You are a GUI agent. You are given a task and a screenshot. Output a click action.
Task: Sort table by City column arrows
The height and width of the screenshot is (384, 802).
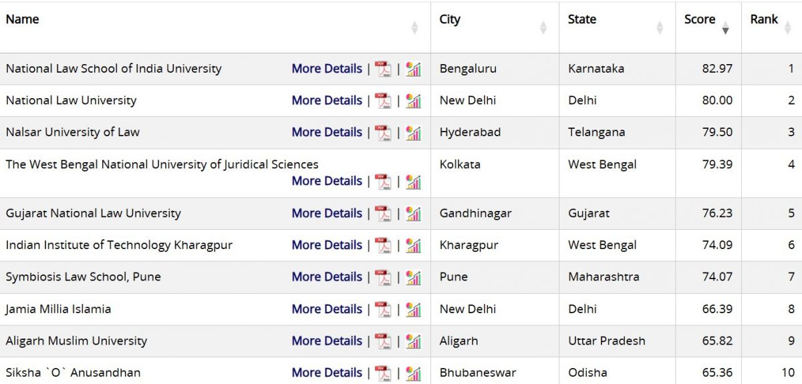pyautogui.click(x=543, y=27)
